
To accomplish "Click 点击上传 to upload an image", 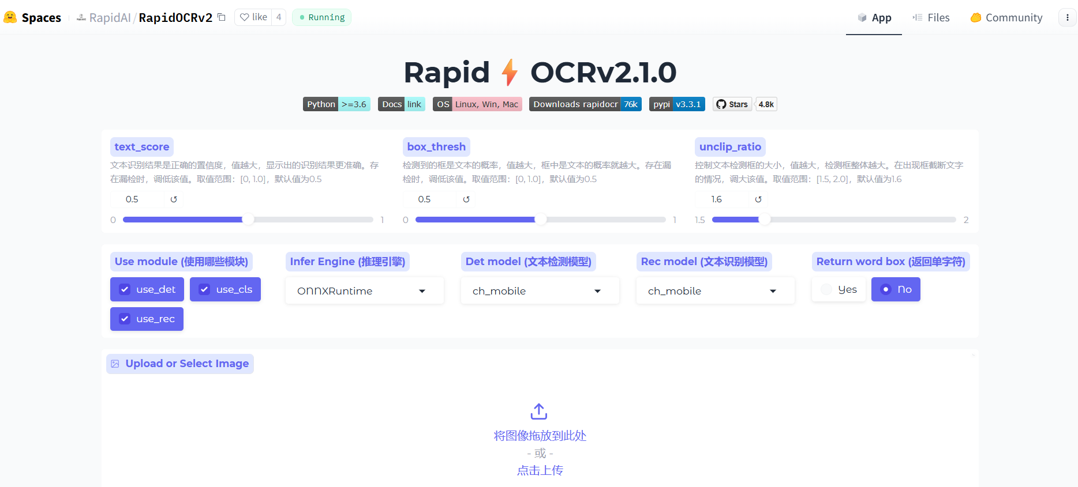I will [540, 470].
